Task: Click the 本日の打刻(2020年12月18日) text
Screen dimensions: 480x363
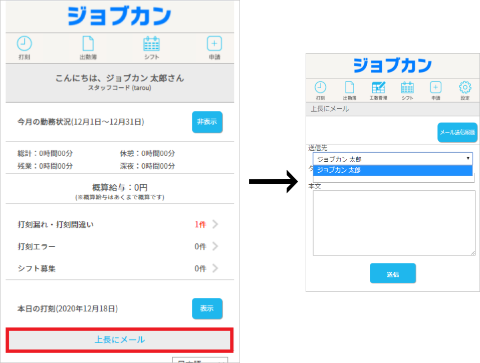Action: (x=68, y=309)
